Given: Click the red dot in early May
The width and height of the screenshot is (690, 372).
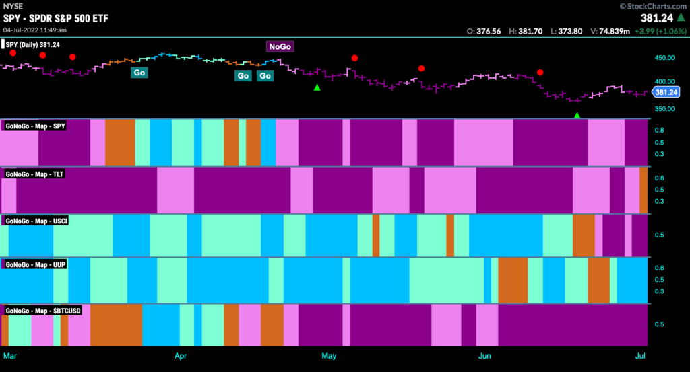Looking at the screenshot, I should [x=354, y=58].
